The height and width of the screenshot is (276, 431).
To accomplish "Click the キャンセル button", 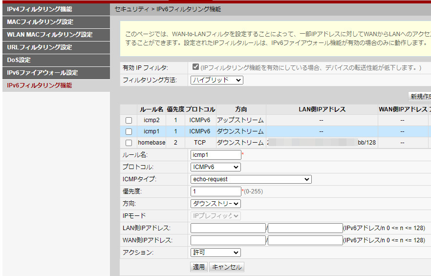I will (x=227, y=267).
